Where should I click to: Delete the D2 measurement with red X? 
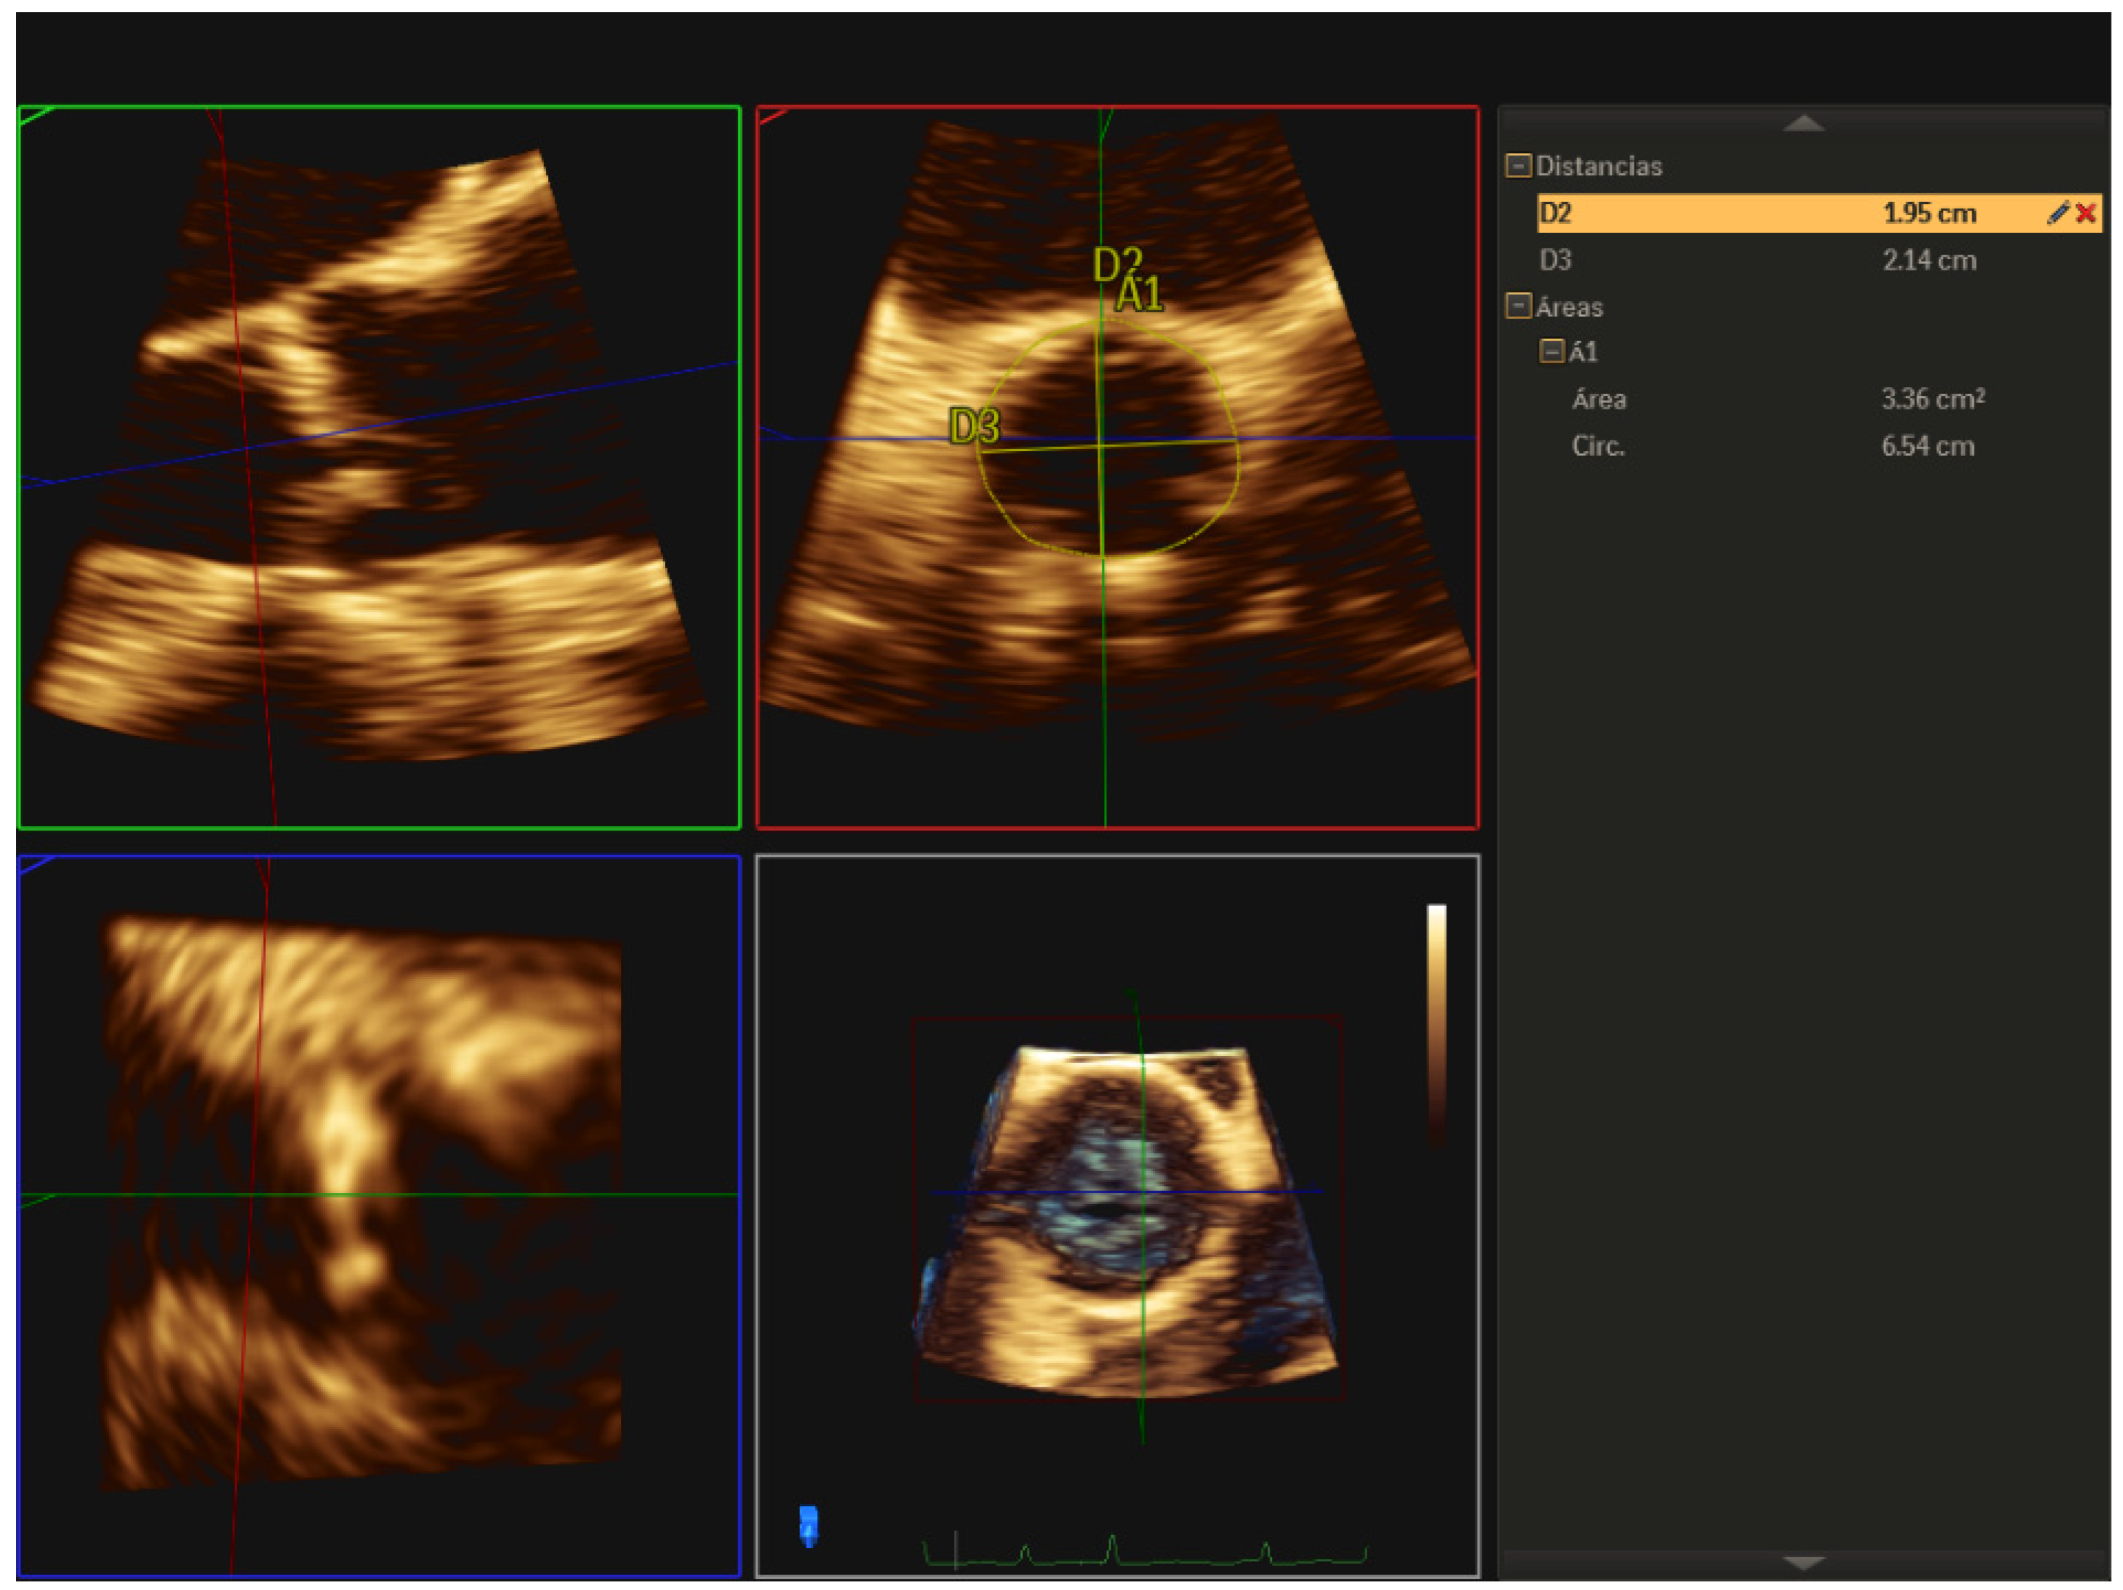click(2085, 213)
